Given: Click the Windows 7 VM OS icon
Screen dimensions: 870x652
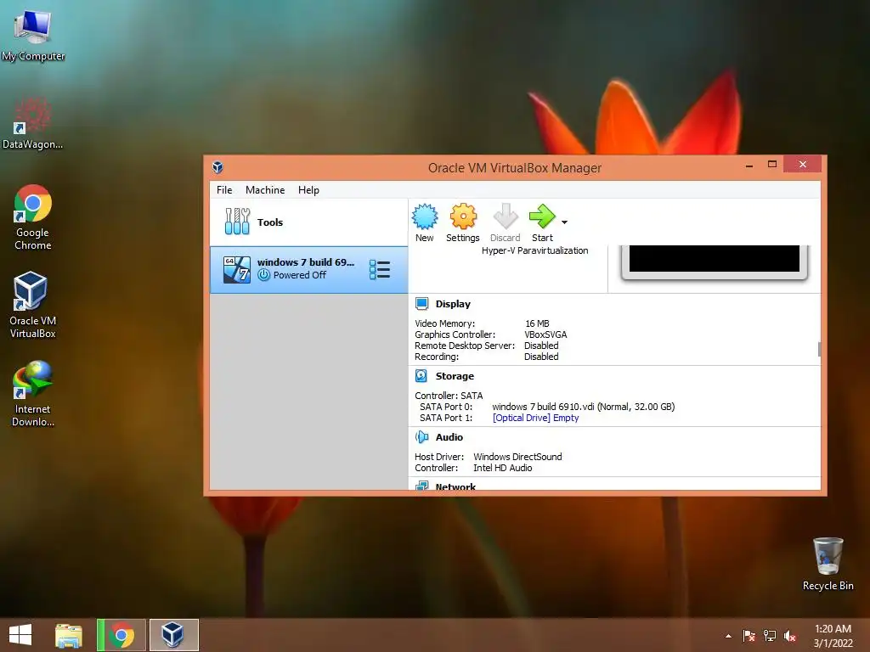Looking at the screenshot, I should (237, 269).
